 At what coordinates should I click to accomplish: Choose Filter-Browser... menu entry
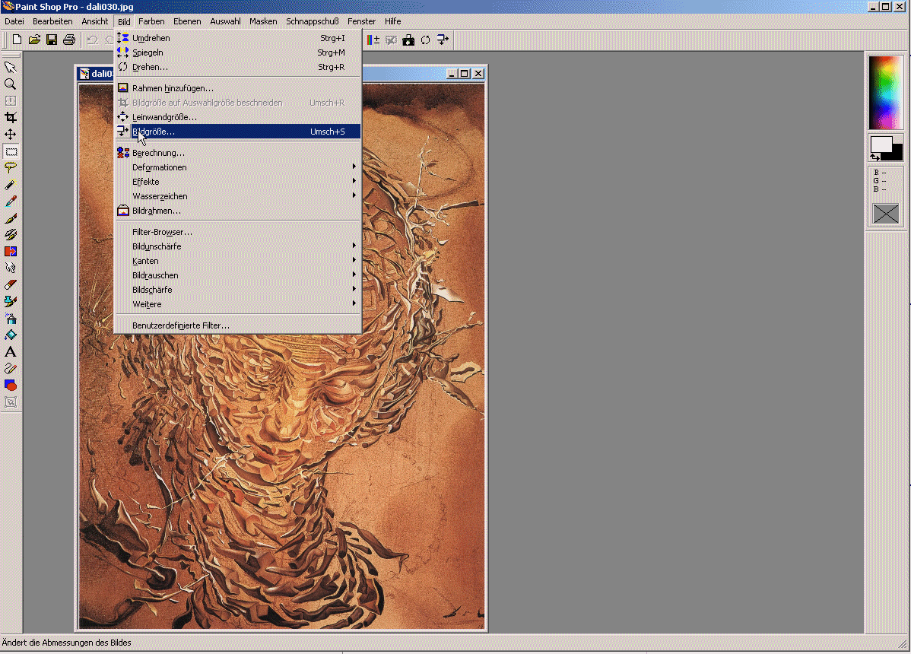[x=238, y=232]
